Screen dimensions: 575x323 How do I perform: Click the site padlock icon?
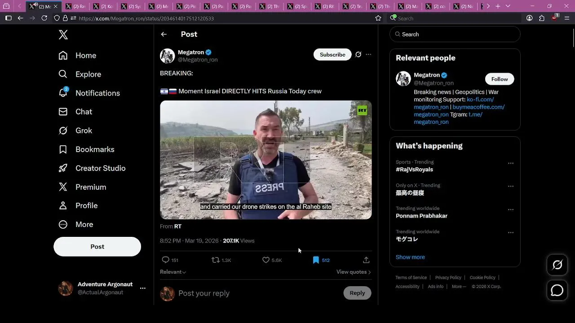[65, 18]
